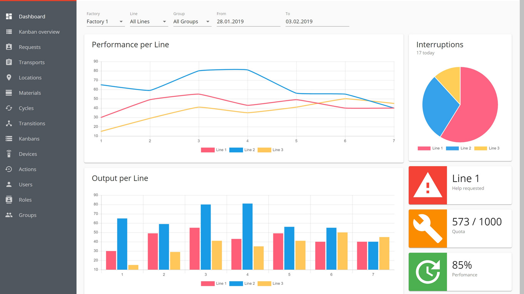Click the Actions history icon
The width and height of the screenshot is (524, 294).
[9, 169]
